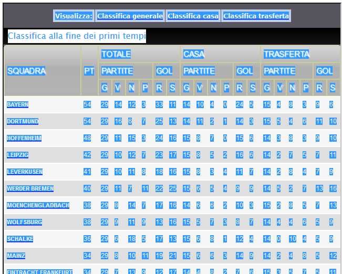Image resolution: width=342 pixels, height=274 pixels.
Task: Open the Classifica casa link
Action: (x=193, y=16)
